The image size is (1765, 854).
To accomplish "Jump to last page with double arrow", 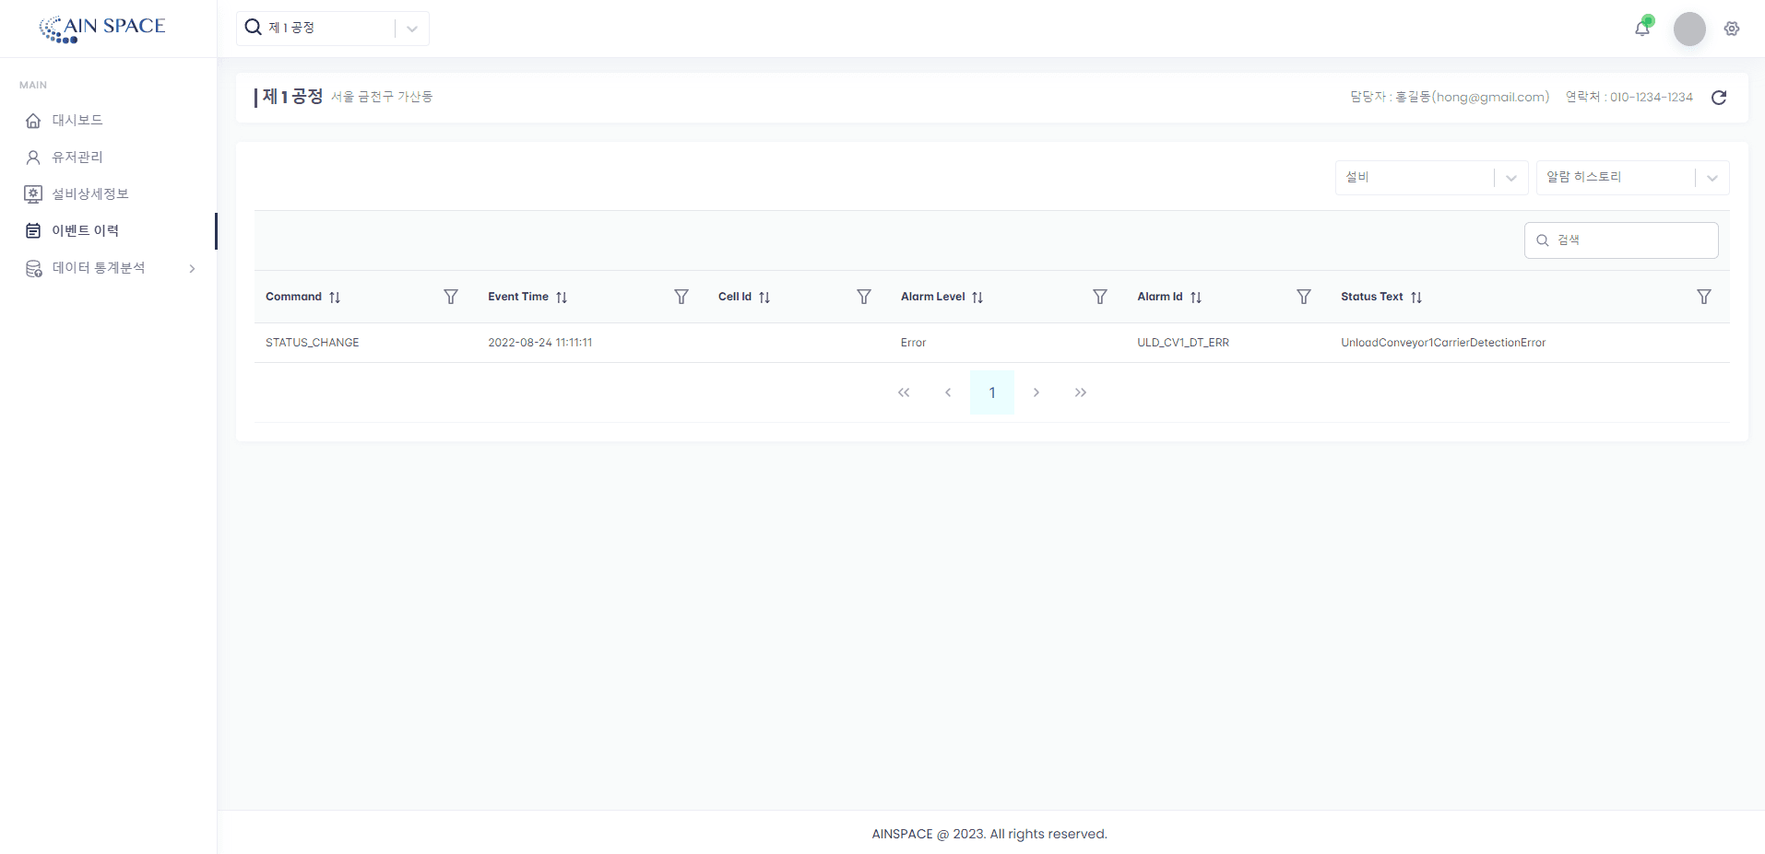I will (x=1081, y=392).
